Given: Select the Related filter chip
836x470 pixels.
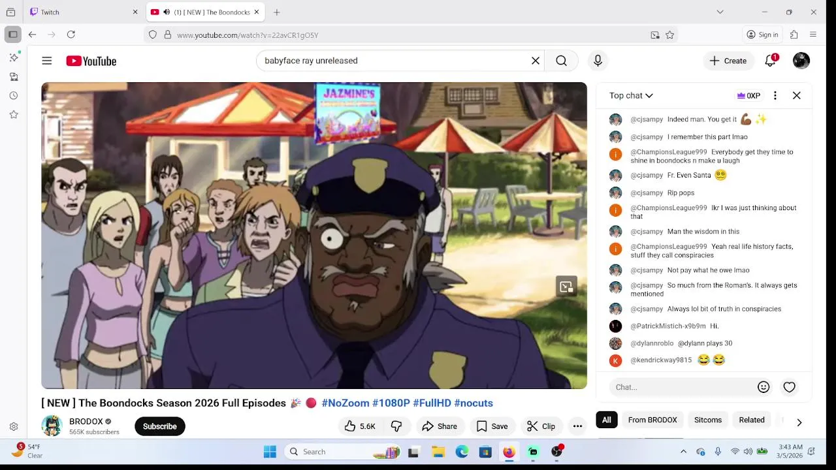Looking at the screenshot, I should tap(752, 420).
